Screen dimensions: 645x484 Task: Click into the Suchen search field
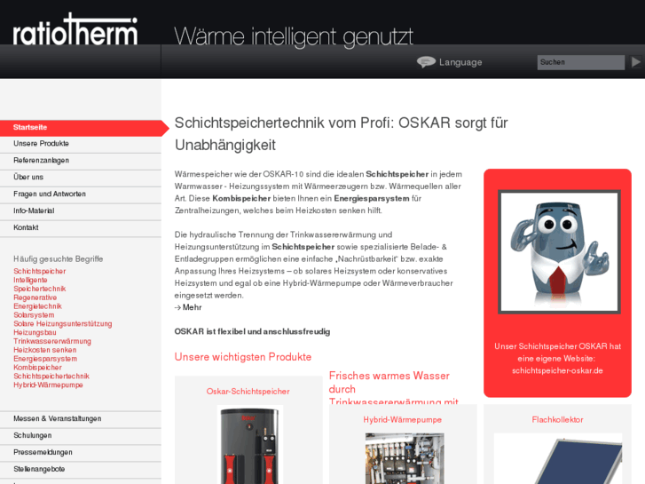(x=580, y=62)
